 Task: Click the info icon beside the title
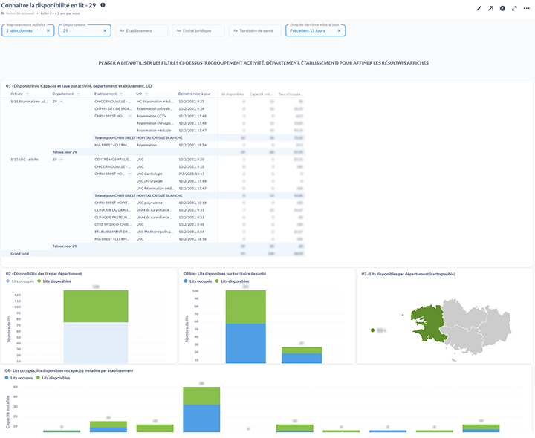[103, 5]
